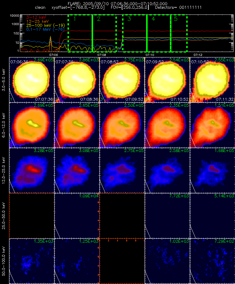235x284 pixels.
Task: Open the 12.0-25.0 keV image labeled 3.08E+05
Action: (x=77, y=171)
